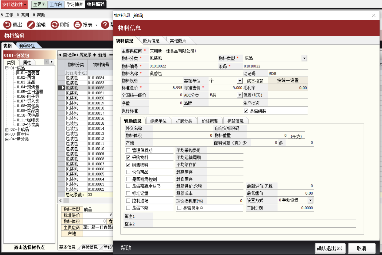
Task: Jump to 尾记录 last record
Action: (76, 55)
